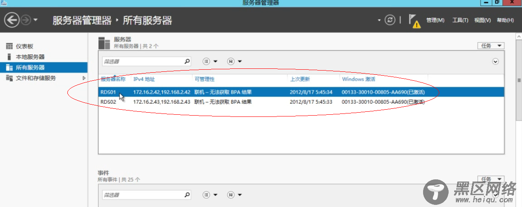Image resolution: width=522 pixels, height=207 pixels.
Task: Open the 工具(T) menu
Action: pos(460,20)
